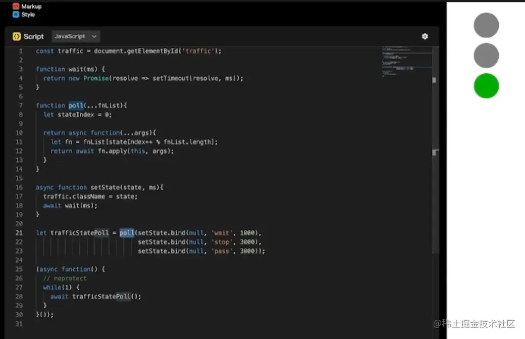Click 'return async function(...args)' line

pyautogui.click(x=100, y=133)
